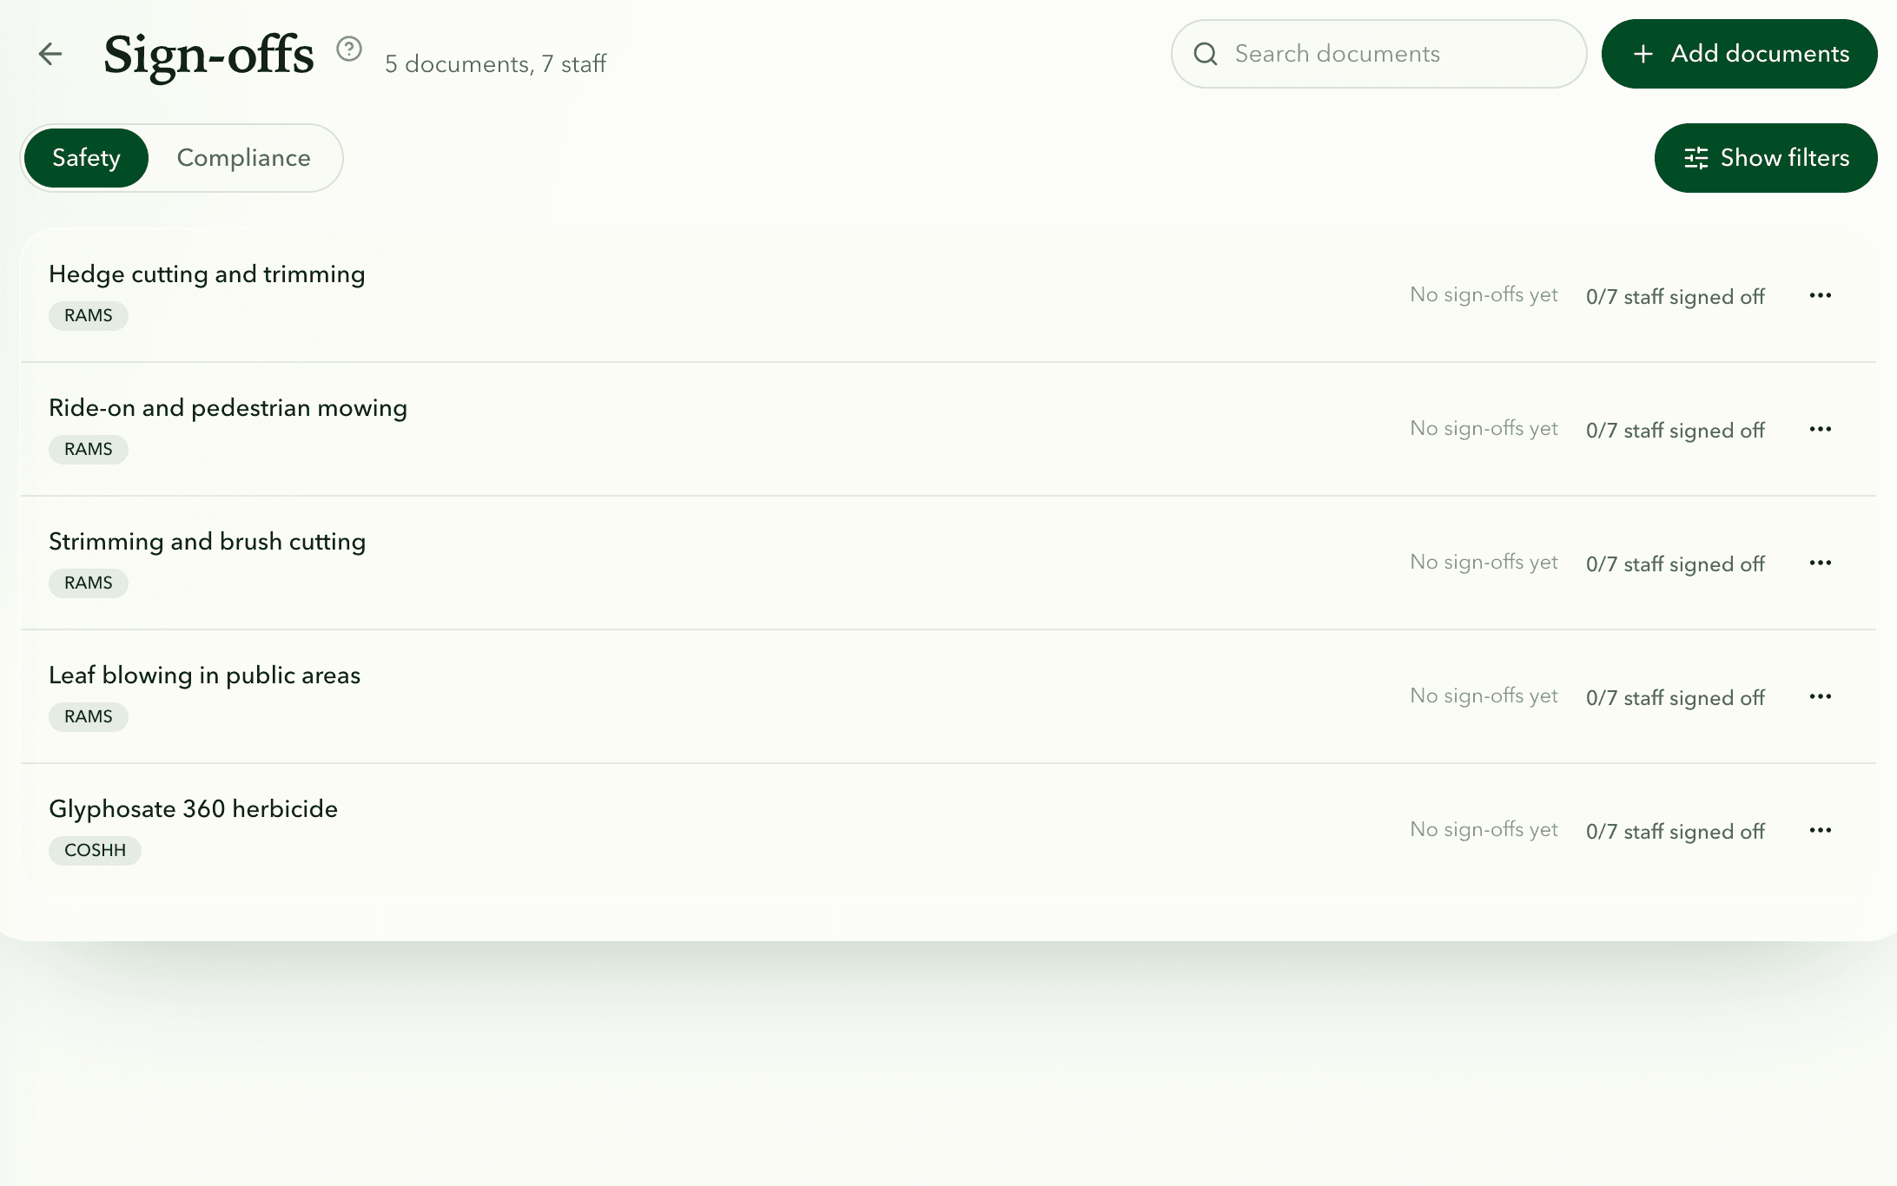Click the RAMS tag under Leaf blowing
This screenshot has width=1897, height=1186.
89,717
